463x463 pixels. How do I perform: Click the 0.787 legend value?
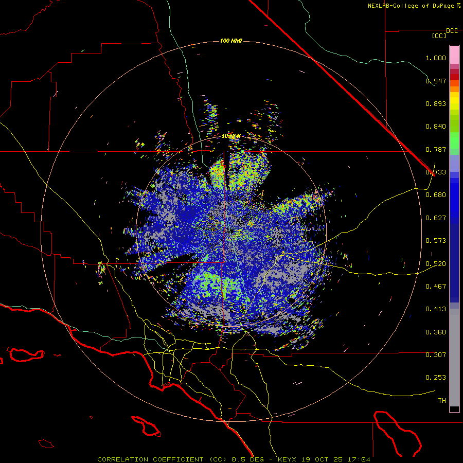pos(436,149)
